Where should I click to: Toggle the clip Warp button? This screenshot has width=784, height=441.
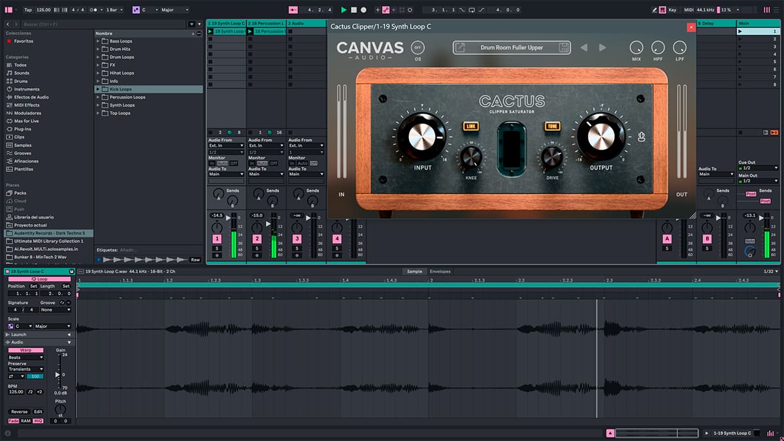[x=25, y=350]
